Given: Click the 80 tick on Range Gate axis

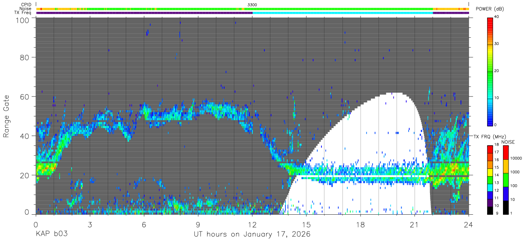Looking at the screenshot, I should [x=25, y=57].
